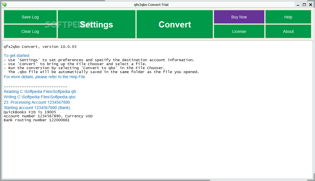Click 'Starting account 1234567890 (Bank).' line

[x=37, y=108]
